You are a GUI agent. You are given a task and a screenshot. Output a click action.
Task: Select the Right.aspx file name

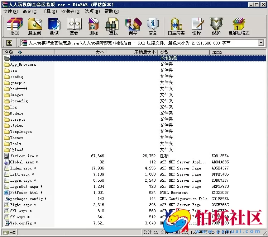click(23, 205)
